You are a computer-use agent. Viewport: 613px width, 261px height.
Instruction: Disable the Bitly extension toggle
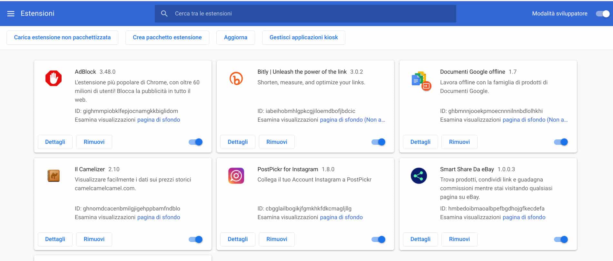(x=379, y=142)
